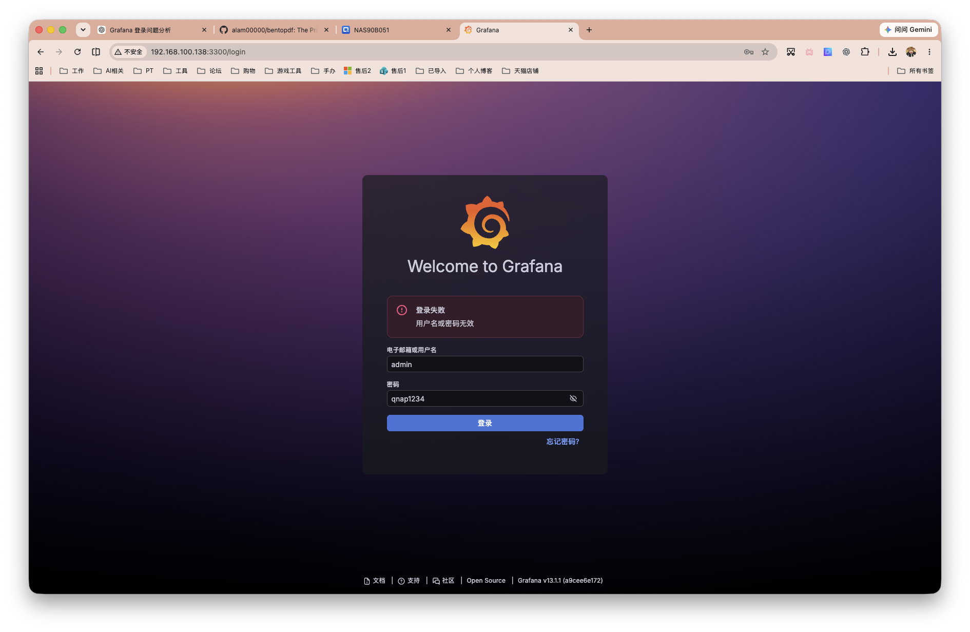Click the Grafana logo on login card

485,222
